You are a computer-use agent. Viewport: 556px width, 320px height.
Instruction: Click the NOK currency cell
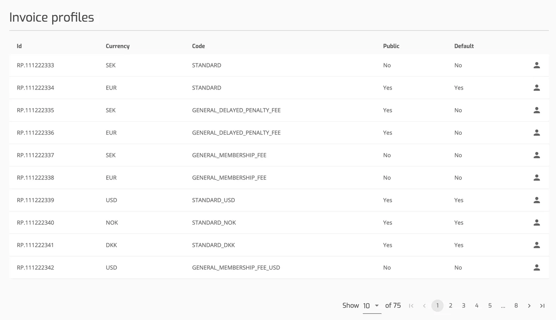pyautogui.click(x=112, y=223)
